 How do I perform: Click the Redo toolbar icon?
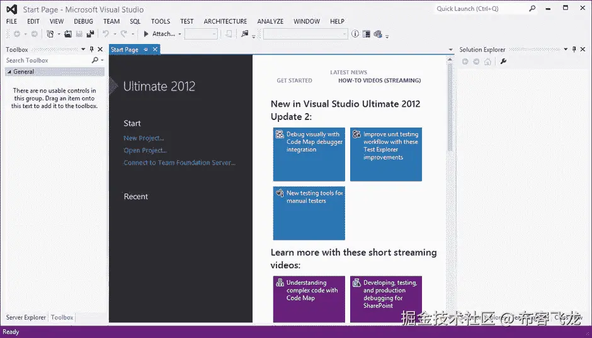click(124, 34)
